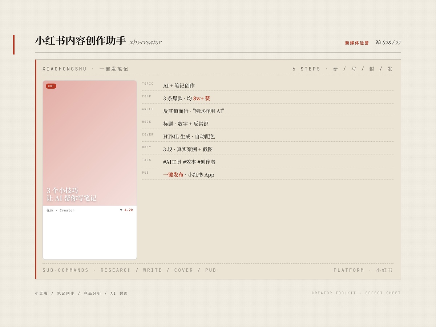This screenshot has height=327, width=436.
Task: Click "AI 封面" in the bottom footer
Action: tap(119, 294)
